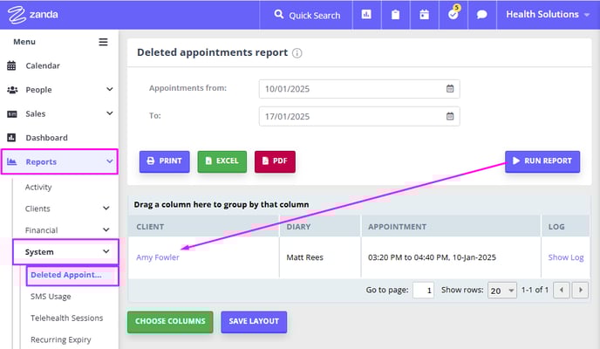This screenshot has width=600, height=349.
Task: Sort by CLIENT column header
Action: point(203,227)
